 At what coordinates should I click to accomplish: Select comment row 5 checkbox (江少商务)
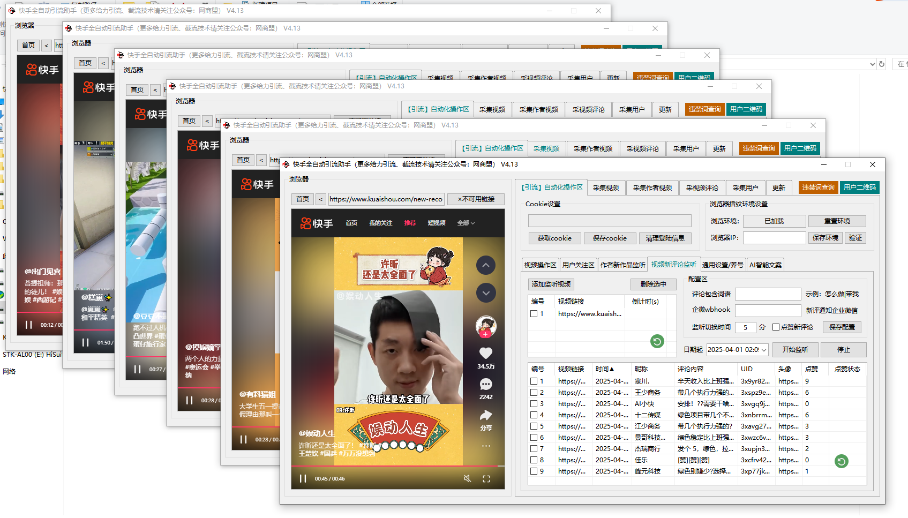click(534, 426)
